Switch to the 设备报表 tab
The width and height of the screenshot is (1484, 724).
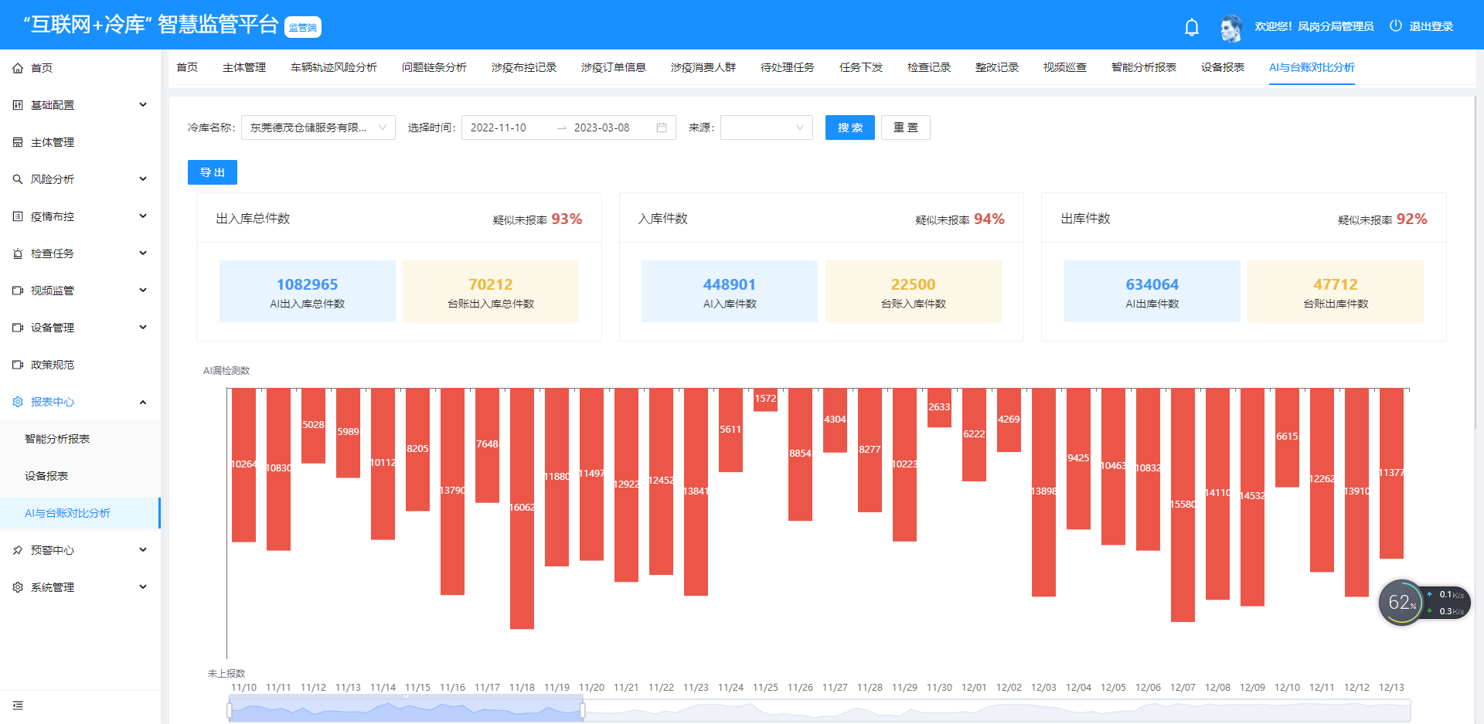(1223, 67)
